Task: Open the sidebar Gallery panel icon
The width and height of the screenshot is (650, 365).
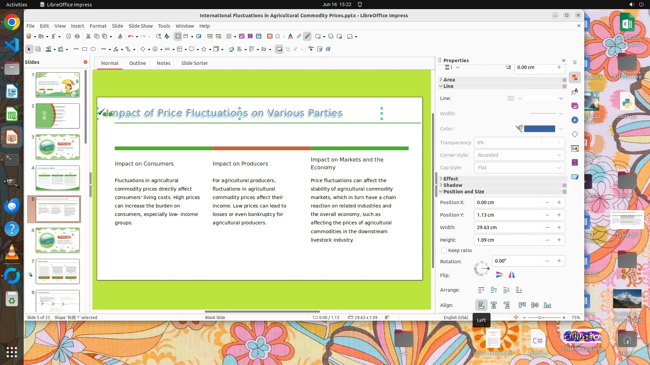Action: [x=575, y=106]
